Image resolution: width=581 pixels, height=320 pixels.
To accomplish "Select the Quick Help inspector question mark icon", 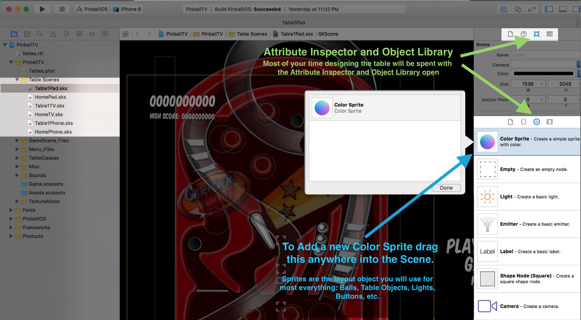I will [x=523, y=34].
